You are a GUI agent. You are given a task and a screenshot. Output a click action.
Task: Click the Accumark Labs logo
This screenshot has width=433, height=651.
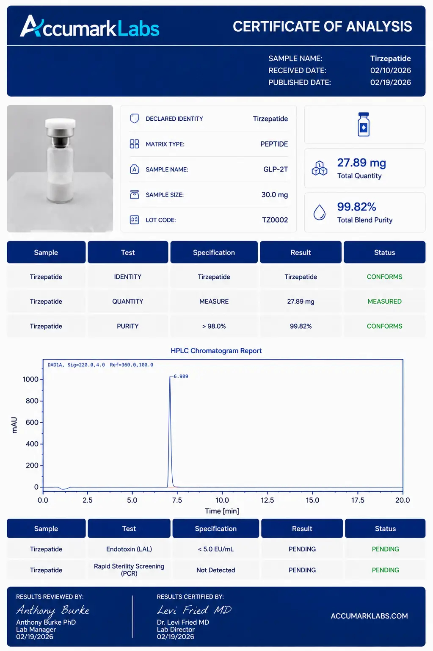coord(90,27)
